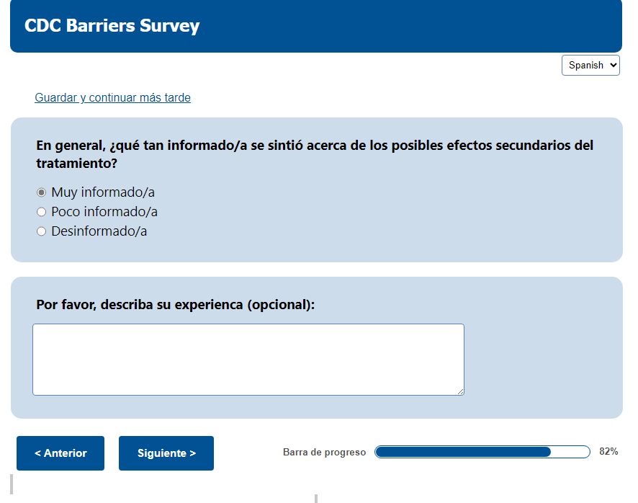Screen dimensions: 638x503
Task: Click "Por favor, describa su experiencia" label
Action: tap(176, 304)
